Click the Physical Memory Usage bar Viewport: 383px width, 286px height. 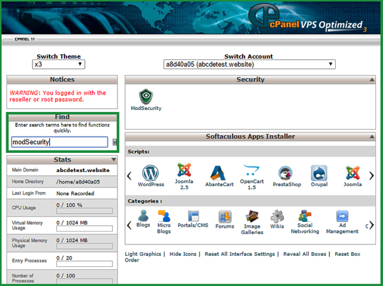(x=84, y=246)
